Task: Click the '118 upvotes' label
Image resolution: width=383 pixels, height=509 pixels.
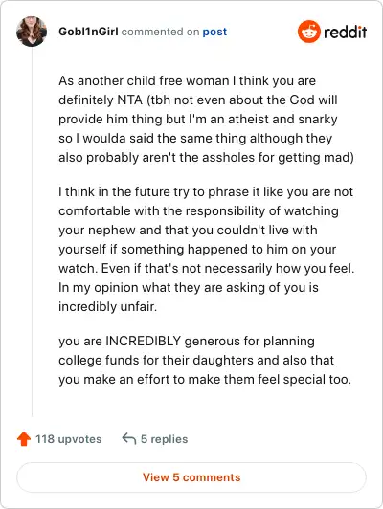Action: 69,439
